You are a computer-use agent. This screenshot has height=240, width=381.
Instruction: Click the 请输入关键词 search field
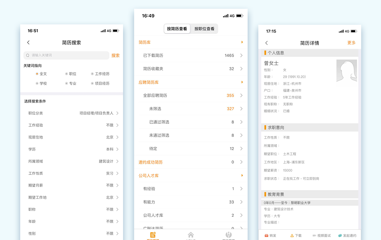click(67, 55)
